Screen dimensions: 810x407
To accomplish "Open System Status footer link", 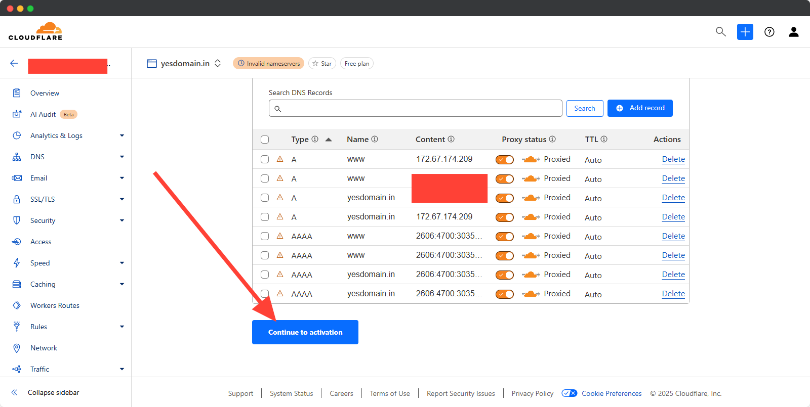I will click(292, 393).
